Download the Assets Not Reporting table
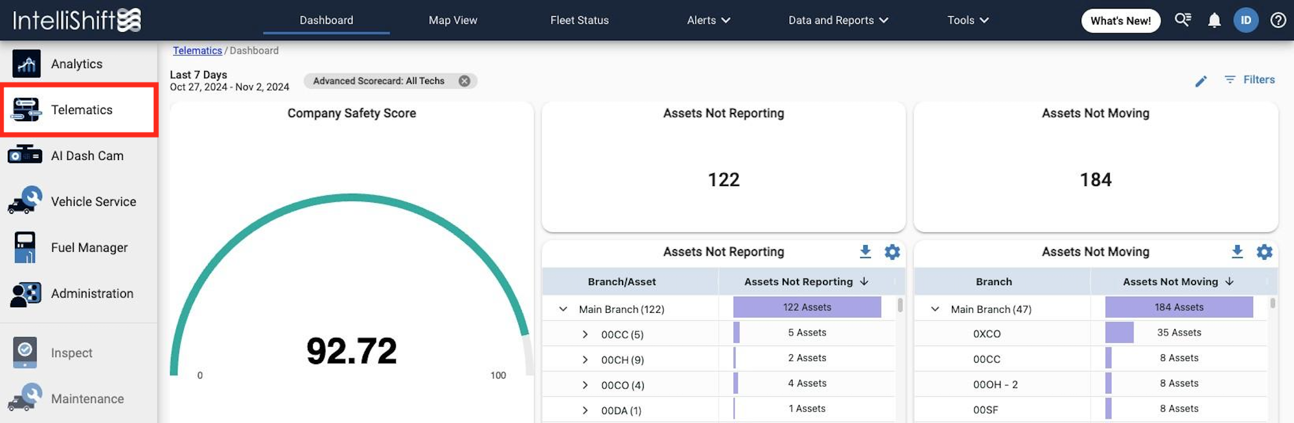1294x423 pixels. tap(865, 252)
